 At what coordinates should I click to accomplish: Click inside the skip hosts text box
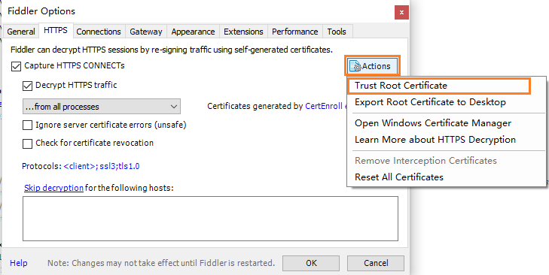(x=210, y=219)
